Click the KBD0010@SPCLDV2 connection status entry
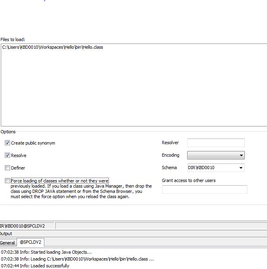 pos(27,226)
